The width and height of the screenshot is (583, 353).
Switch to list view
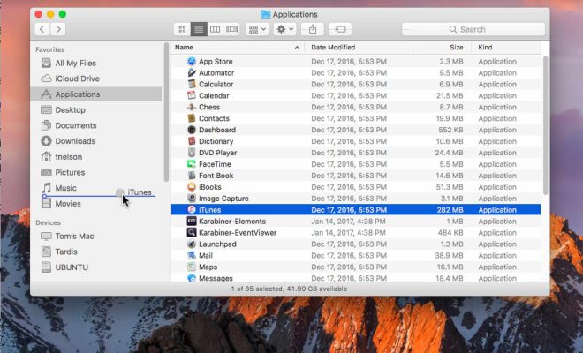(199, 29)
